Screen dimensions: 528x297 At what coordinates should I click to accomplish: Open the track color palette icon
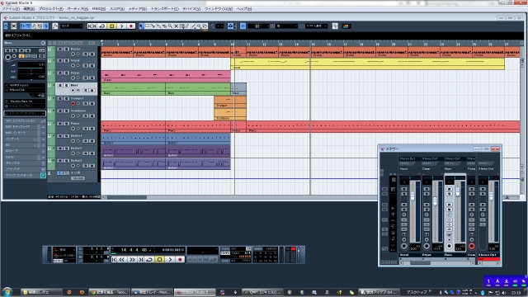(x=346, y=26)
